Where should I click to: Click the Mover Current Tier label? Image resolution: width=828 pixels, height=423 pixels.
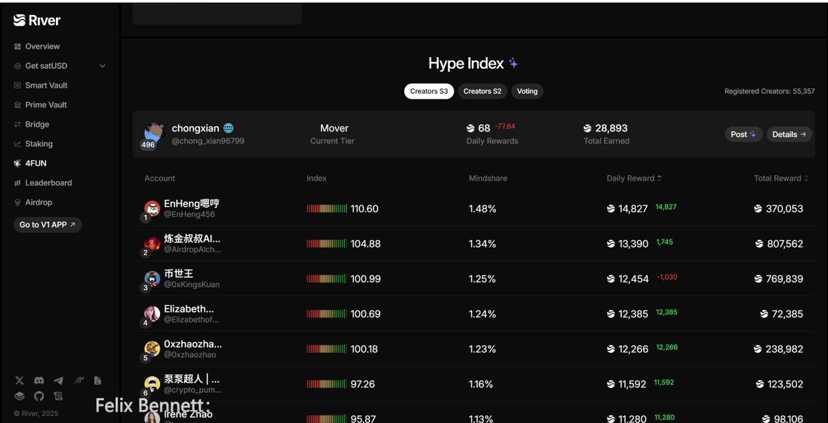(x=334, y=128)
